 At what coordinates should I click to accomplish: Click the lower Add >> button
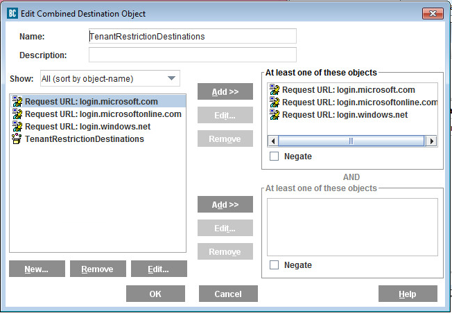(225, 204)
